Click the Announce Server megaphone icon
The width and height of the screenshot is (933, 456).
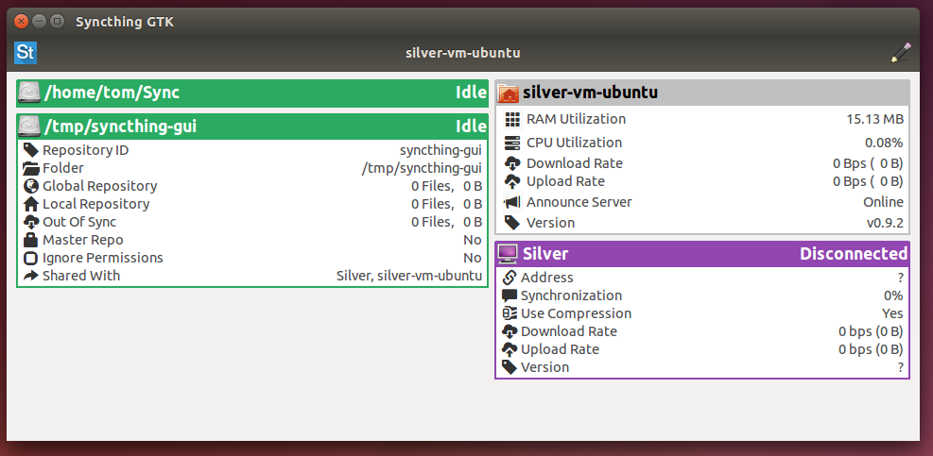(x=512, y=202)
